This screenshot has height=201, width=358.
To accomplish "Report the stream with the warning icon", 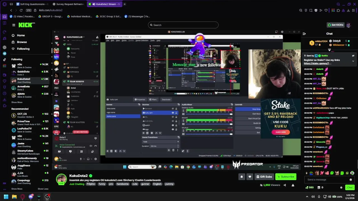I will coord(293,185).
